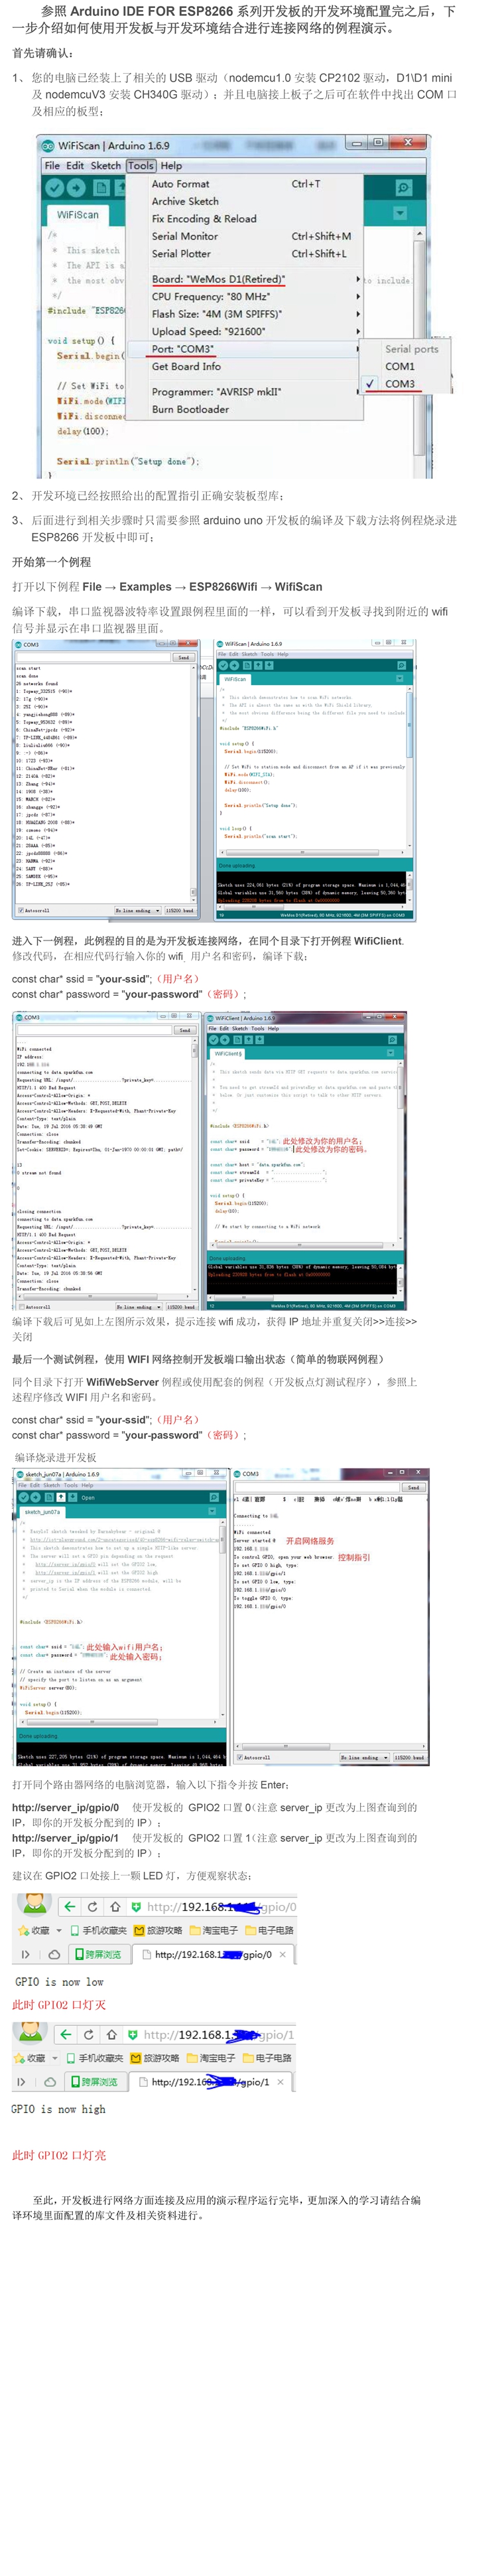Select COM1 in Serial ports submenu
This screenshot has height=2576, width=504.
(405, 367)
